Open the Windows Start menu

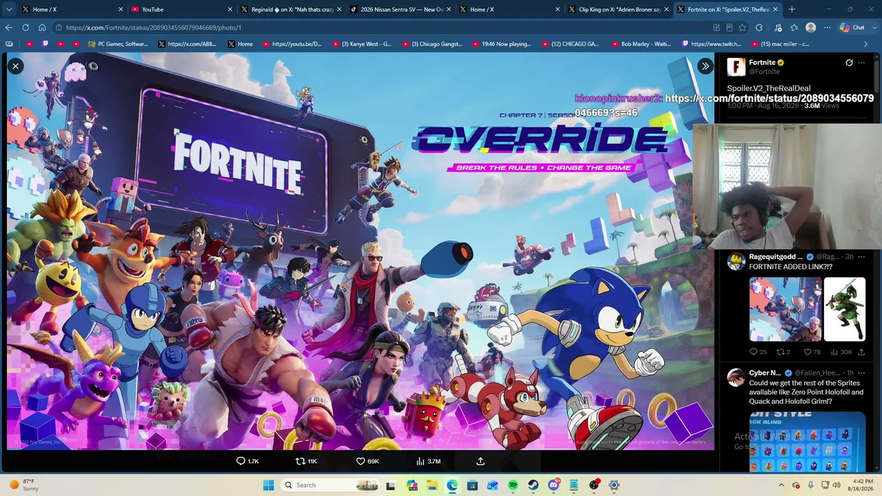(x=268, y=485)
